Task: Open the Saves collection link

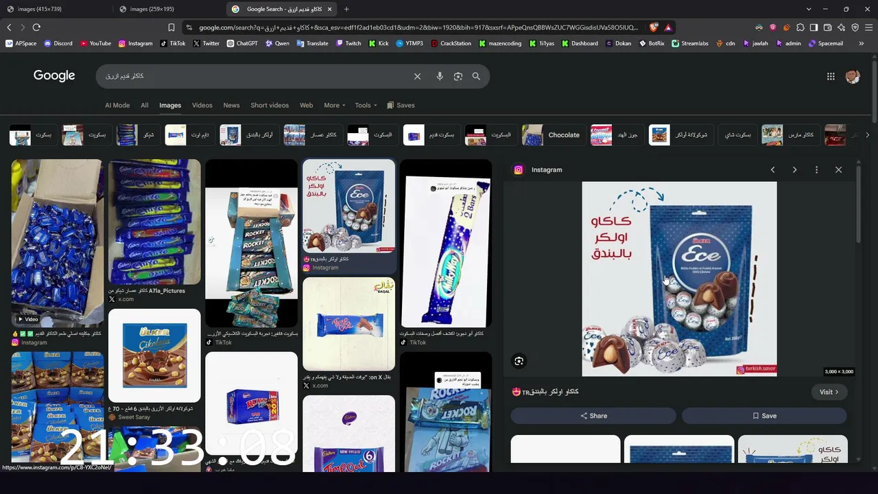Action: (401, 105)
